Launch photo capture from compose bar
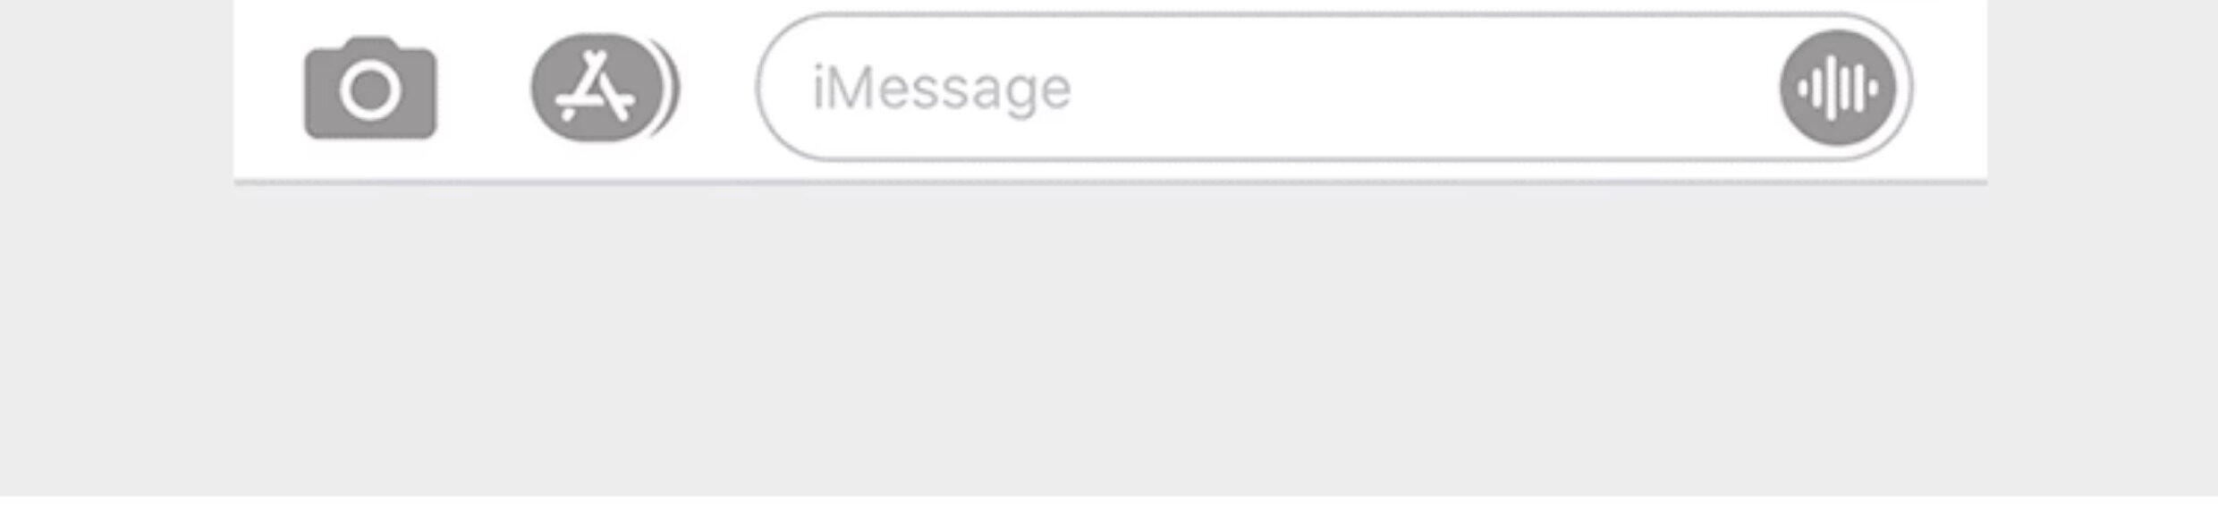The height and width of the screenshot is (508, 2218). coord(370,88)
